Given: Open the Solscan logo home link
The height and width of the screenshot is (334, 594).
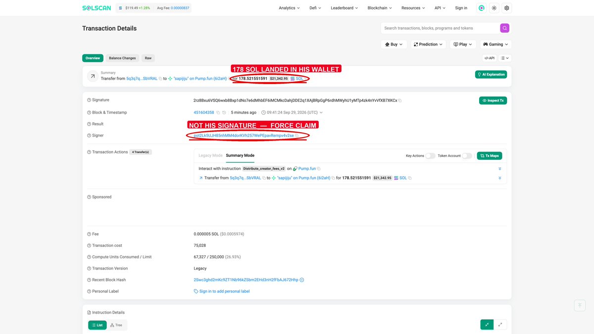Looking at the screenshot, I should point(97,8).
